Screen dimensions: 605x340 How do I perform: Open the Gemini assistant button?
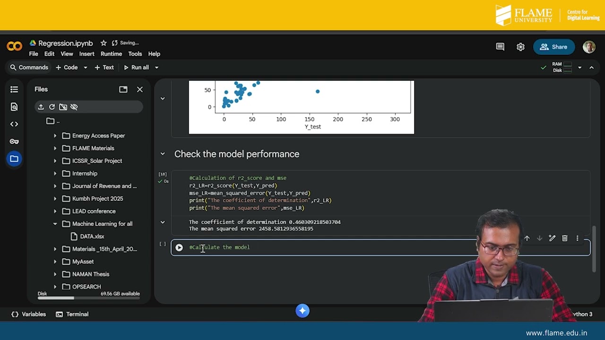(302, 311)
